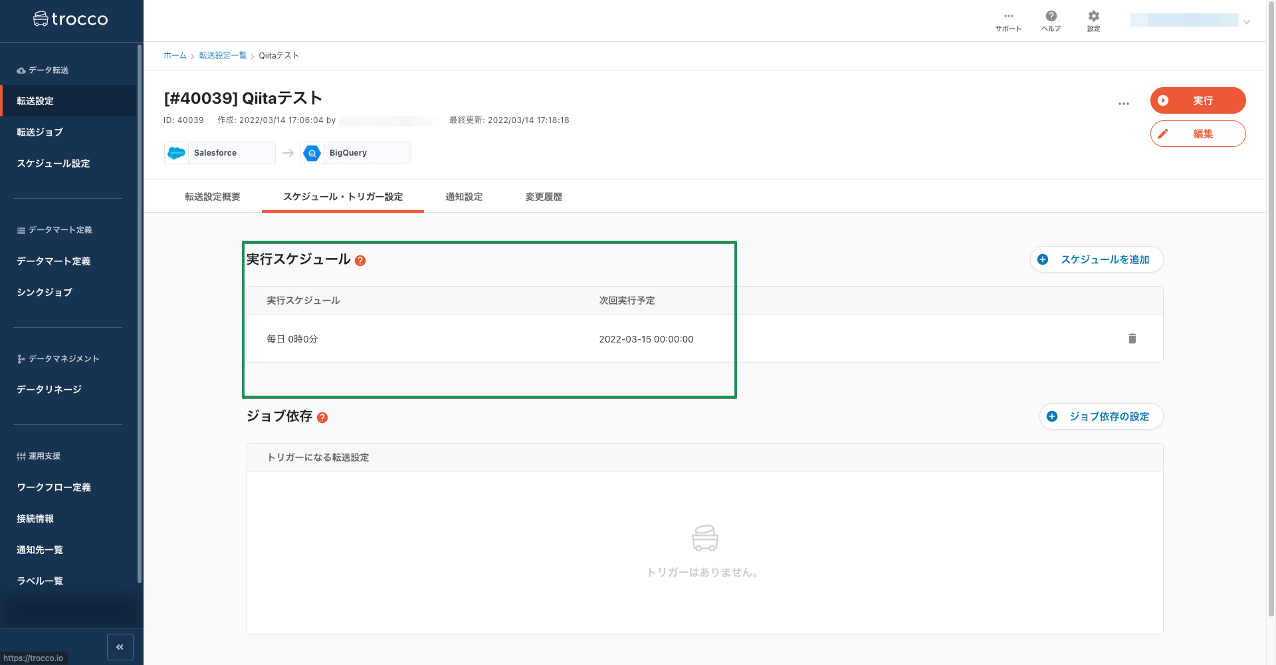This screenshot has height=665, width=1276.
Task: Click ジョブ依存の設定 button
Action: click(x=1101, y=416)
